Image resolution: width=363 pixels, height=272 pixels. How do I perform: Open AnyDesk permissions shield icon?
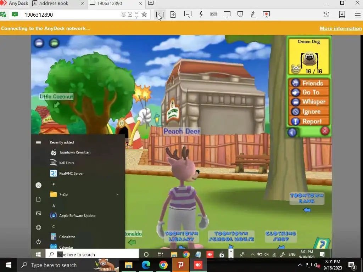[240, 15]
